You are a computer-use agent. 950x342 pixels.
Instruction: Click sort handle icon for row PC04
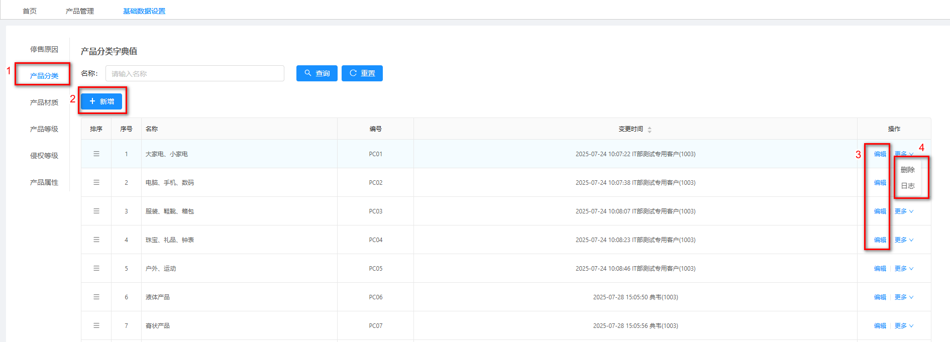(96, 240)
